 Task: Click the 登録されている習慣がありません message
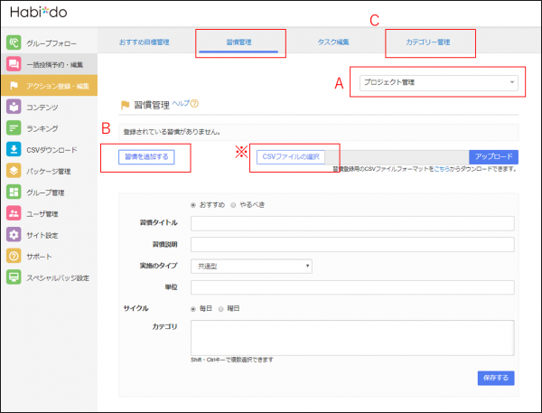pos(173,132)
